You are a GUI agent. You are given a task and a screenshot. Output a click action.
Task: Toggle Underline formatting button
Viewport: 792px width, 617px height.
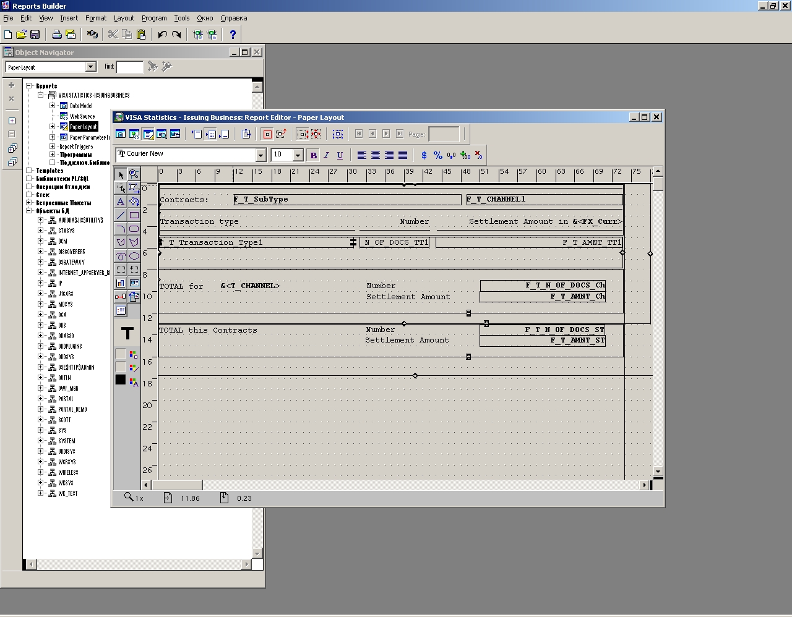[340, 155]
